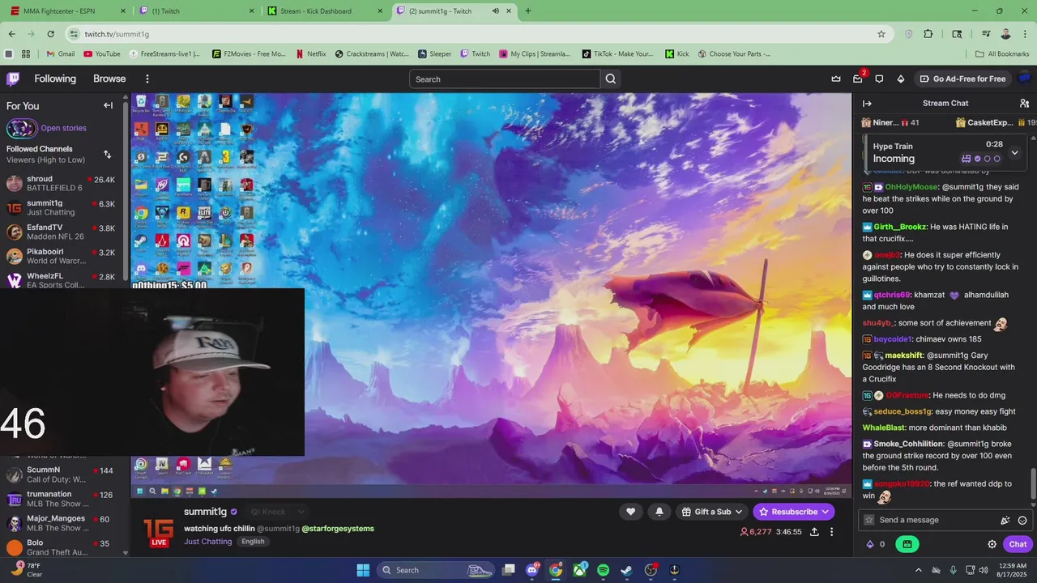Screen dimensions: 1037x583
Task: Click the Twitch search input field
Action: pyautogui.click(x=505, y=79)
